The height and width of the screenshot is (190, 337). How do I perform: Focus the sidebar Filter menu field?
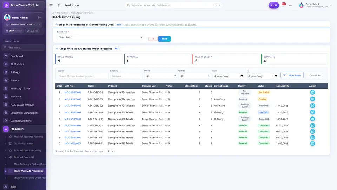tap(23, 47)
